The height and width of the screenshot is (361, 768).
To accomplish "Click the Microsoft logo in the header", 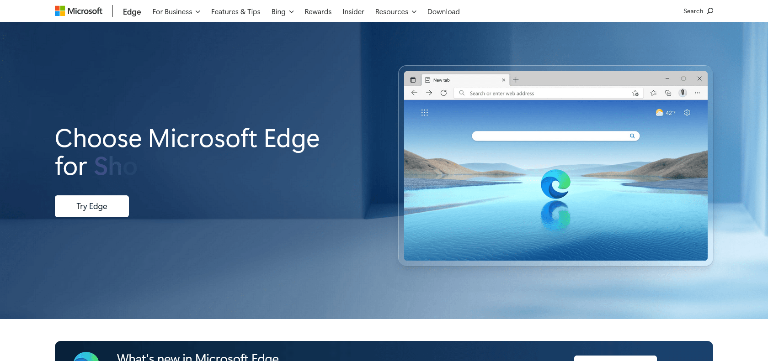I will (x=79, y=11).
